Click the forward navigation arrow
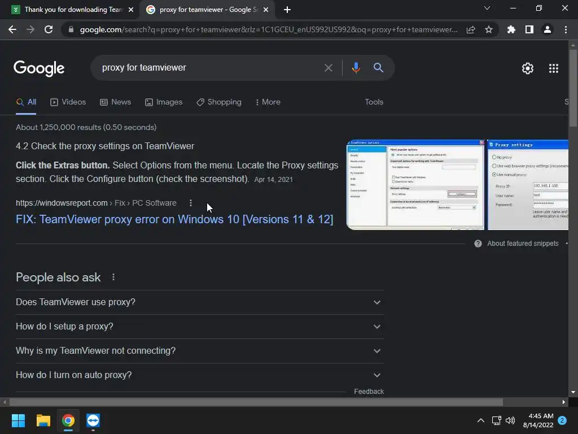This screenshot has height=434, width=578. point(30,29)
